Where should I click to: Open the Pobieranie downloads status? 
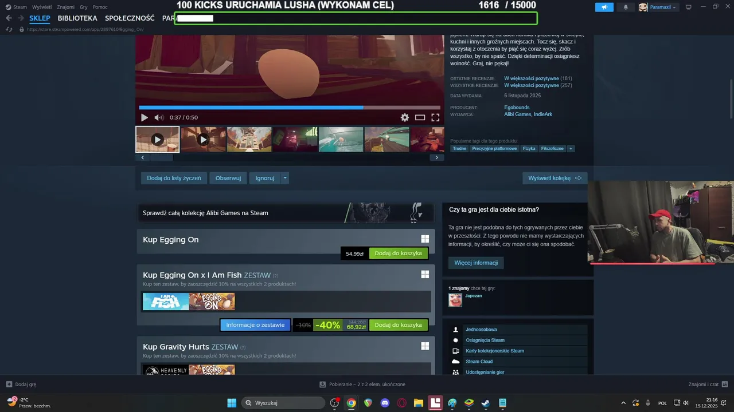tap(362, 385)
